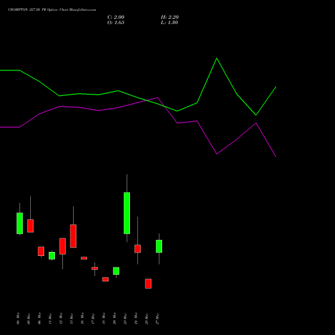Select the open value O: 1.65
This screenshot has width=335, height=335.
point(116,23)
